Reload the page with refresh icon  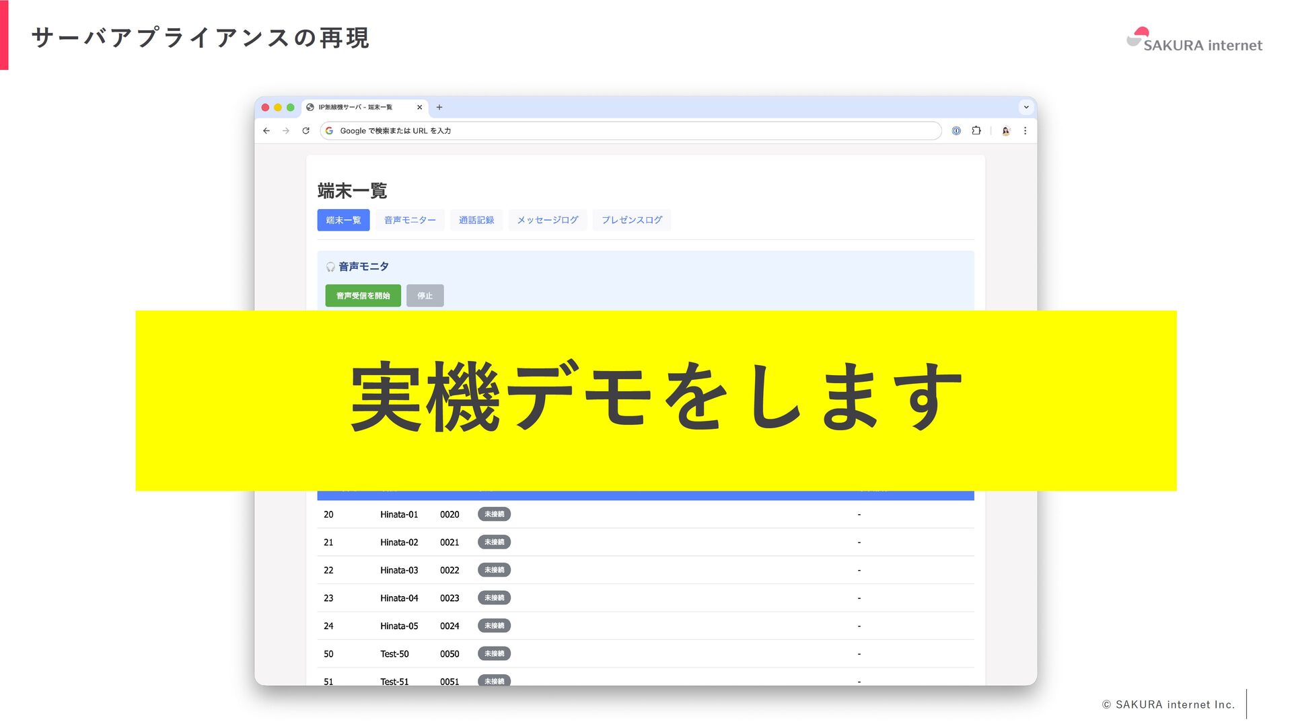pos(306,131)
